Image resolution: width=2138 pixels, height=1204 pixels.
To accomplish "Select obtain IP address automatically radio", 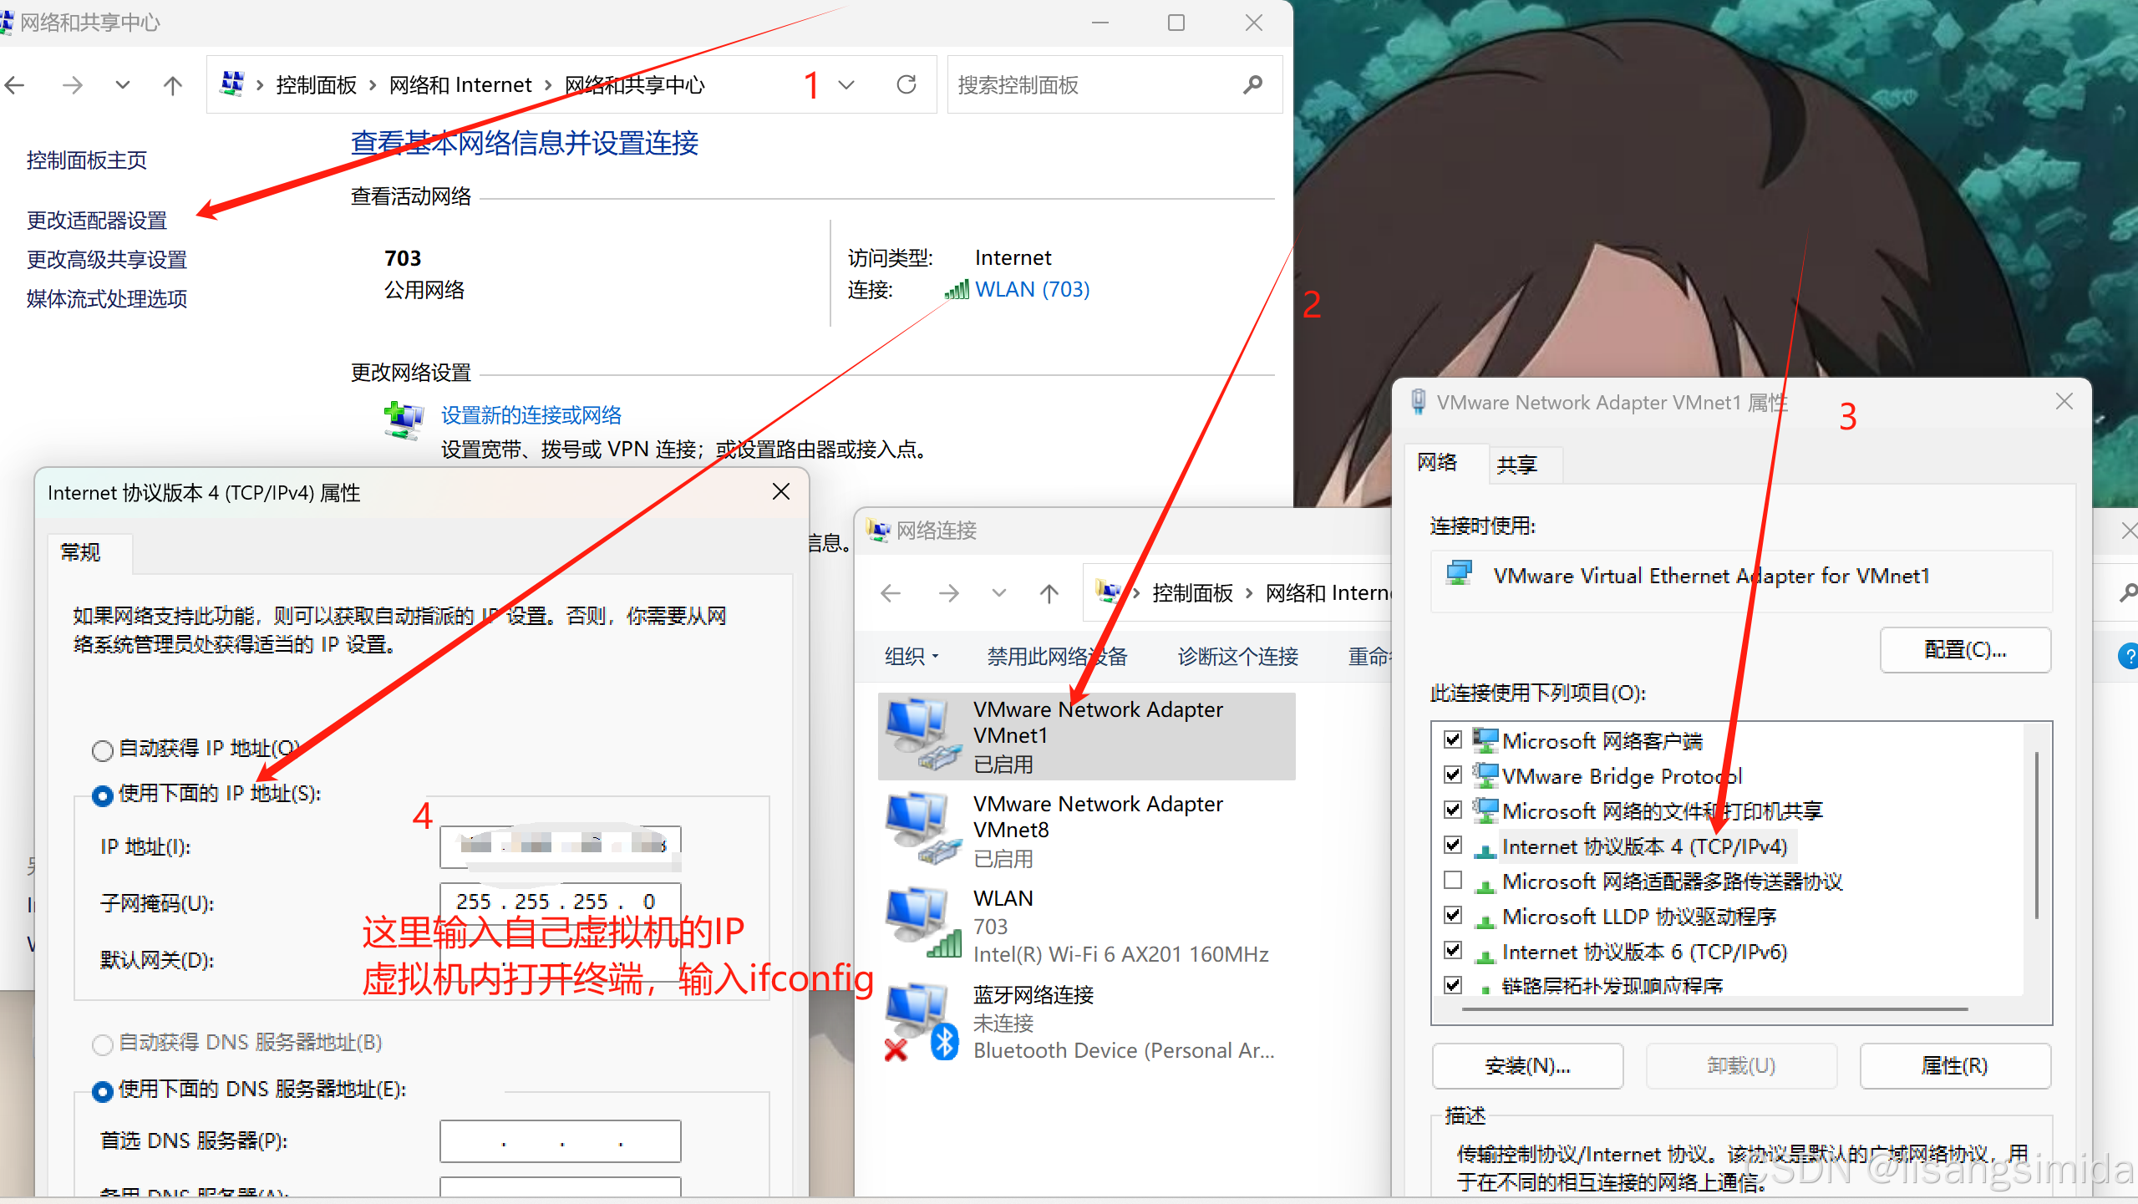I will (103, 749).
